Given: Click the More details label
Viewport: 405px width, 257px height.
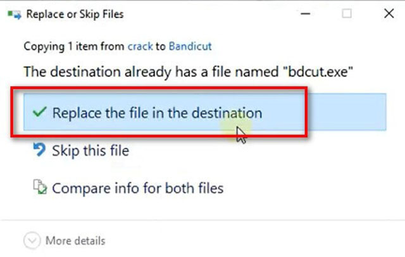Looking at the screenshot, I should click(75, 241).
